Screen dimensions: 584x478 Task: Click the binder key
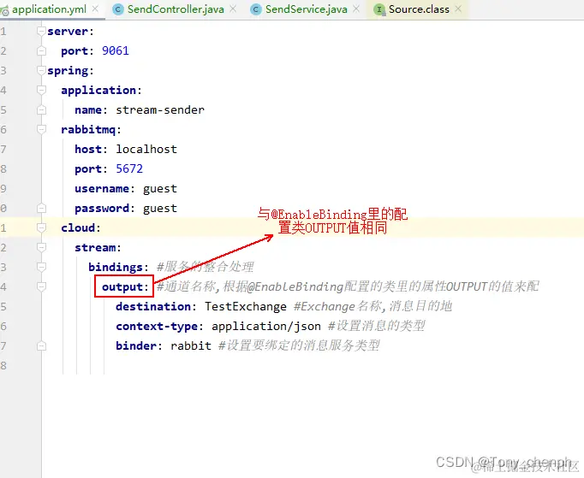point(136,346)
